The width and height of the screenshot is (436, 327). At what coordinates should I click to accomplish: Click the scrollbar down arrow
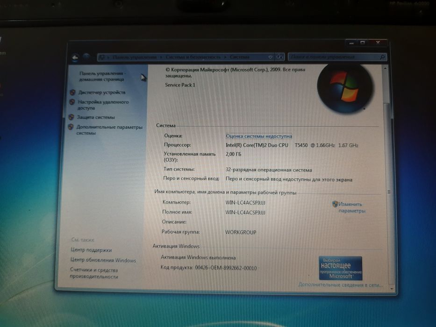tap(391, 289)
